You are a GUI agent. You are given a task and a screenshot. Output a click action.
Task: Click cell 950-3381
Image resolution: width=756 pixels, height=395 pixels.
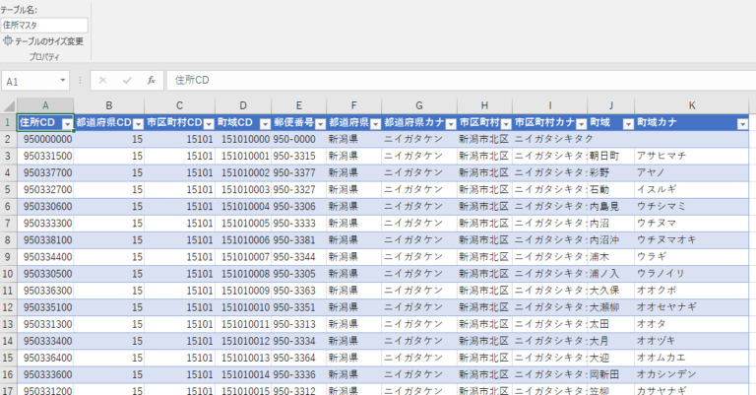tap(299, 240)
